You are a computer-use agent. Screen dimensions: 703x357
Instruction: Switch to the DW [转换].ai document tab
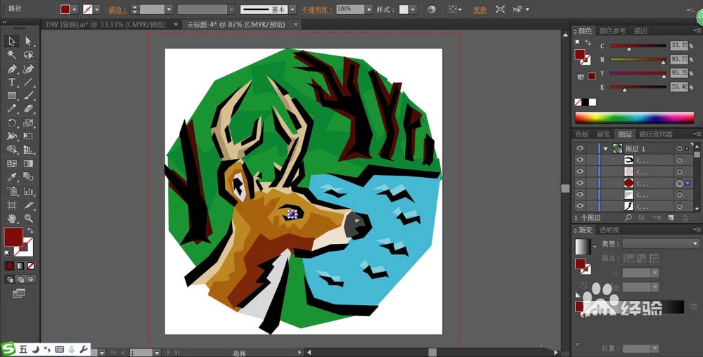(x=104, y=24)
